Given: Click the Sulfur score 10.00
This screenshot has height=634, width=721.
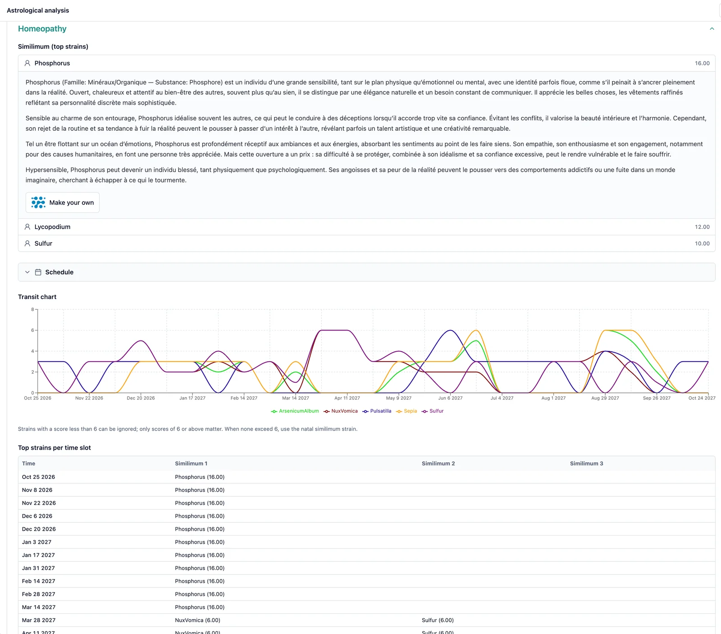Looking at the screenshot, I should click(x=702, y=243).
